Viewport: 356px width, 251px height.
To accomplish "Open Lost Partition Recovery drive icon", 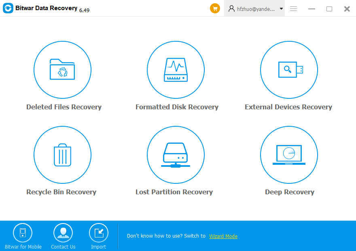I will tap(176, 155).
